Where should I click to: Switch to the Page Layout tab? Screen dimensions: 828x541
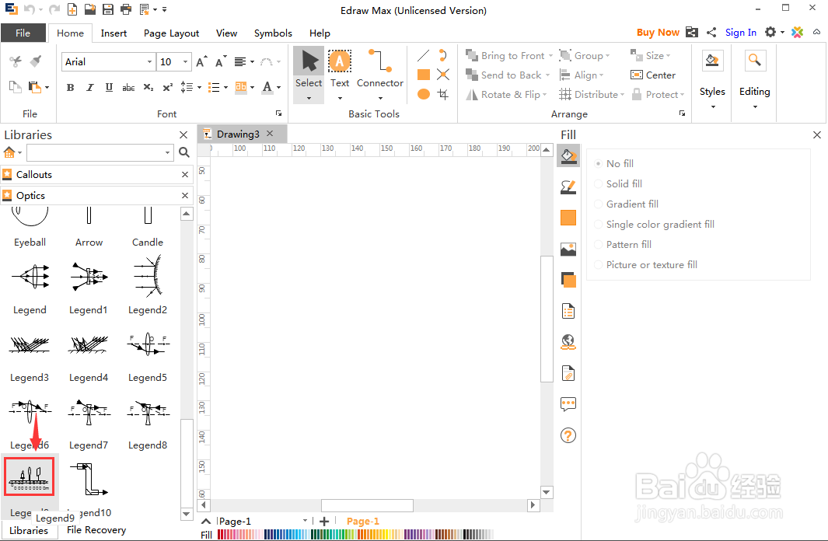coord(171,33)
